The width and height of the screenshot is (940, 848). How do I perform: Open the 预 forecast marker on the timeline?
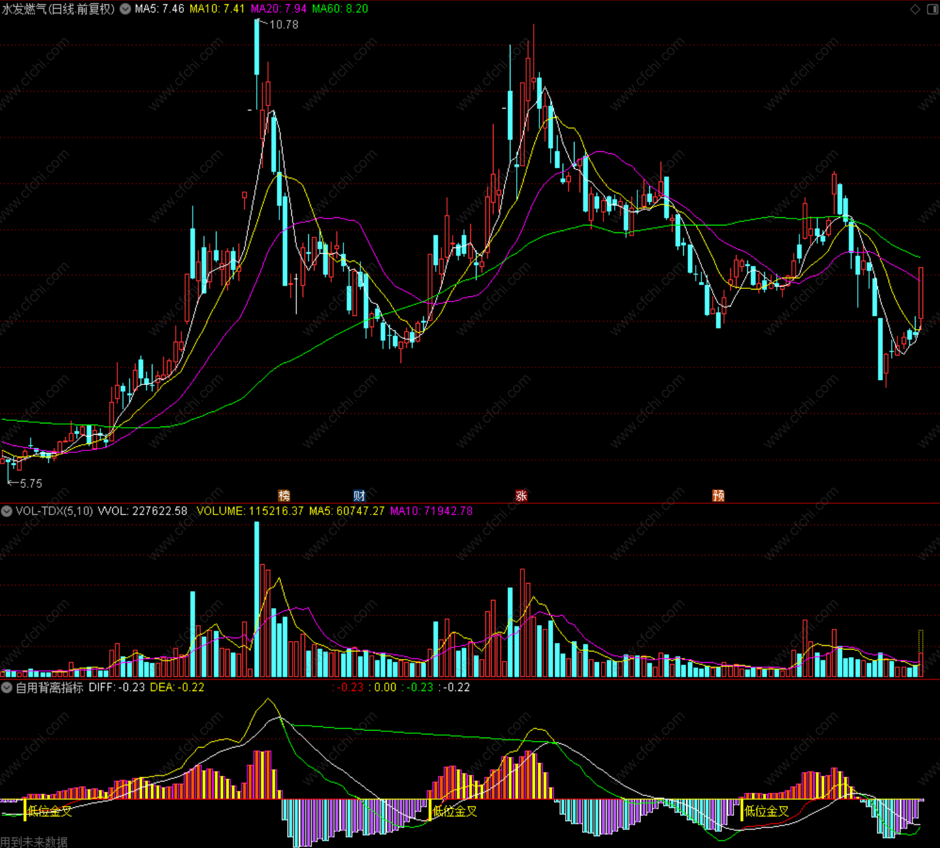(x=718, y=496)
